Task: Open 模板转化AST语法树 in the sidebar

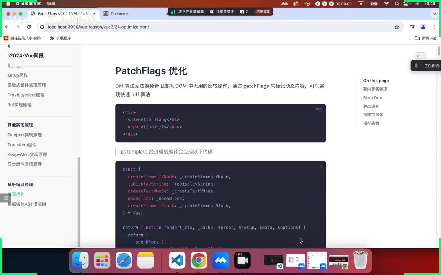Action: tap(27, 204)
